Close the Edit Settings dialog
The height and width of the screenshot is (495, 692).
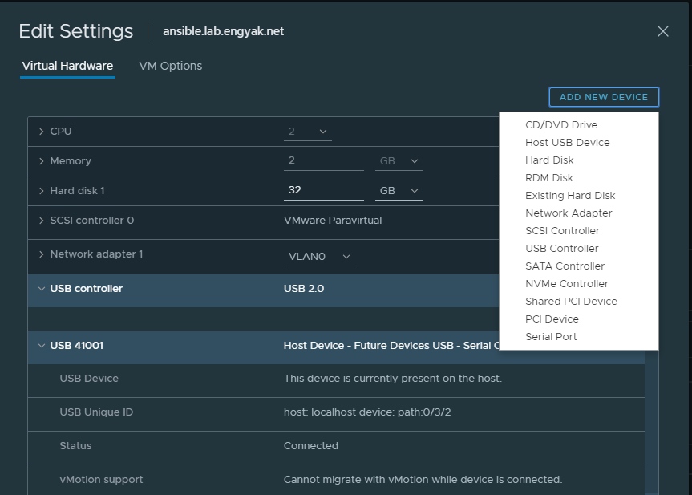[x=662, y=31]
